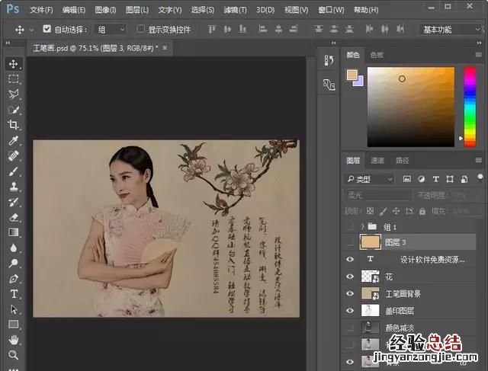The width and height of the screenshot is (488, 371).
Task: Hide the 工笔画背景 layer
Action: click(x=350, y=293)
